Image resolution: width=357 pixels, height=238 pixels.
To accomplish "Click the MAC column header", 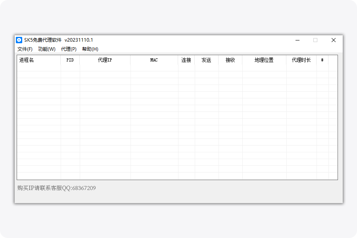I will (154, 60).
